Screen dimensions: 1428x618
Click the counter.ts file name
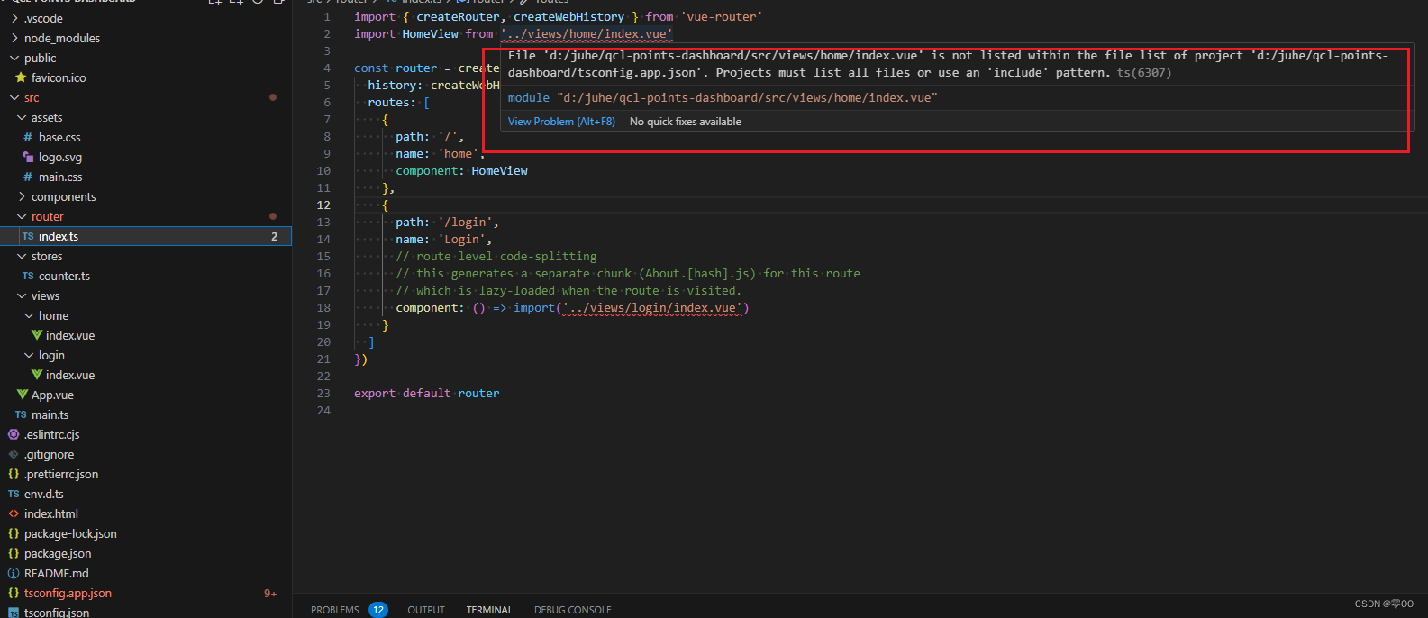tap(64, 276)
